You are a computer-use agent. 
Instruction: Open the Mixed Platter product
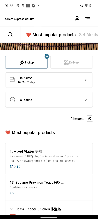coord(49,159)
